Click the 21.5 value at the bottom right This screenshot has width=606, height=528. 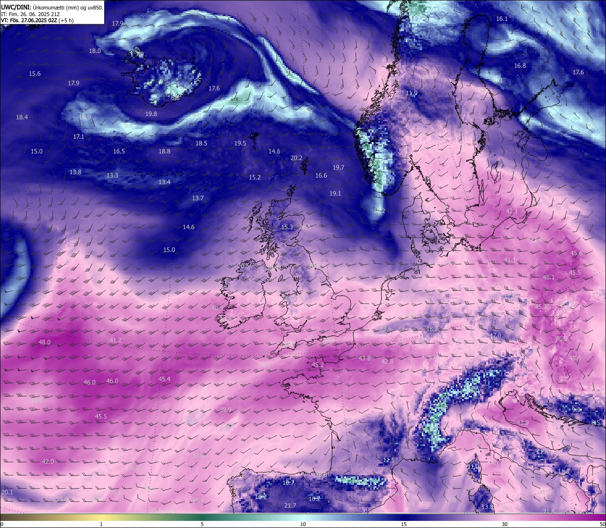(548, 511)
